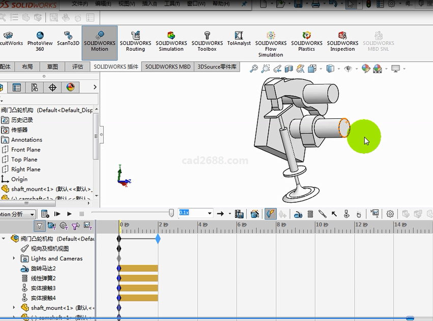
Task: Expand shaft_mount<1> in the motion tree
Action: point(14,308)
